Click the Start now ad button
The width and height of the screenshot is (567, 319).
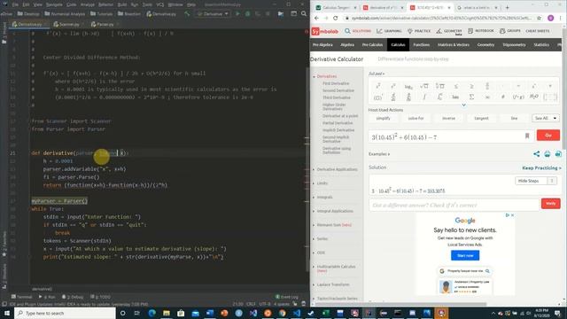(465, 255)
